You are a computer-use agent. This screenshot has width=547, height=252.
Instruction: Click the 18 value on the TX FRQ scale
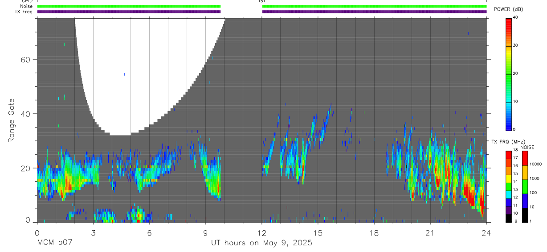tap(516, 150)
